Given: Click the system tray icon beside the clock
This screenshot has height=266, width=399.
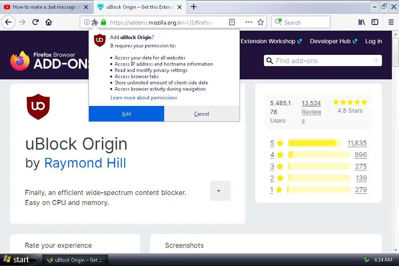Looking at the screenshot, I should point(367,260).
